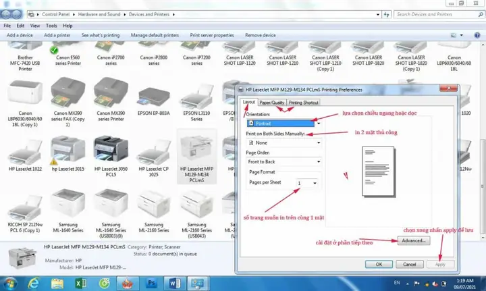486x291 pixels.
Task: Select Canon LASER SHOT LBP-1210 printer
Action: [x=282, y=54]
